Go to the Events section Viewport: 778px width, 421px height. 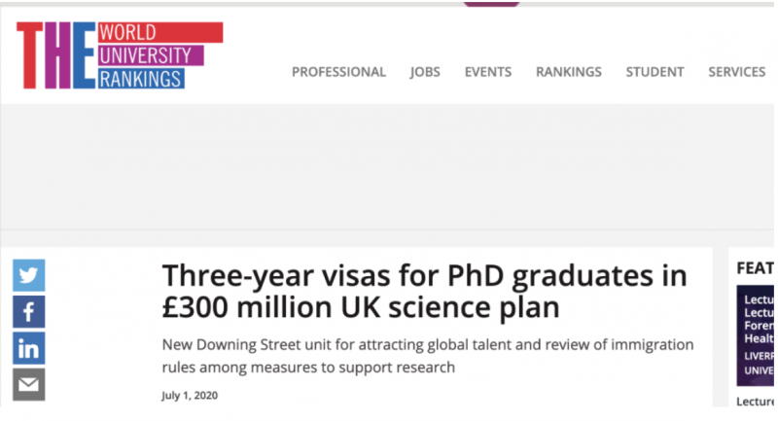[488, 72]
